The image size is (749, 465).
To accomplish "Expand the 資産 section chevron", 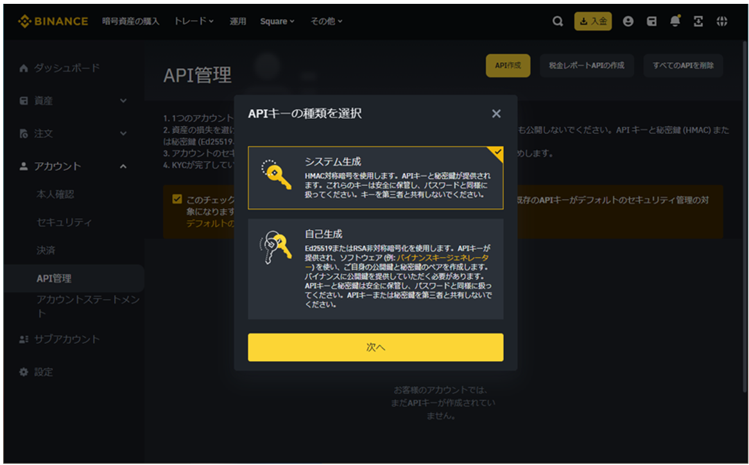I will click(123, 101).
